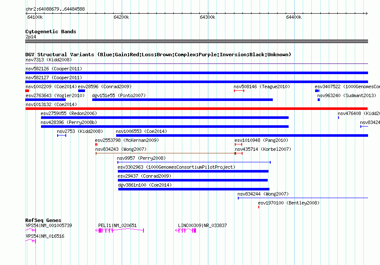Click the nsv508146 (Teague2010) label text
The height and width of the screenshot is (265, 380).
(x=262, y=86)
